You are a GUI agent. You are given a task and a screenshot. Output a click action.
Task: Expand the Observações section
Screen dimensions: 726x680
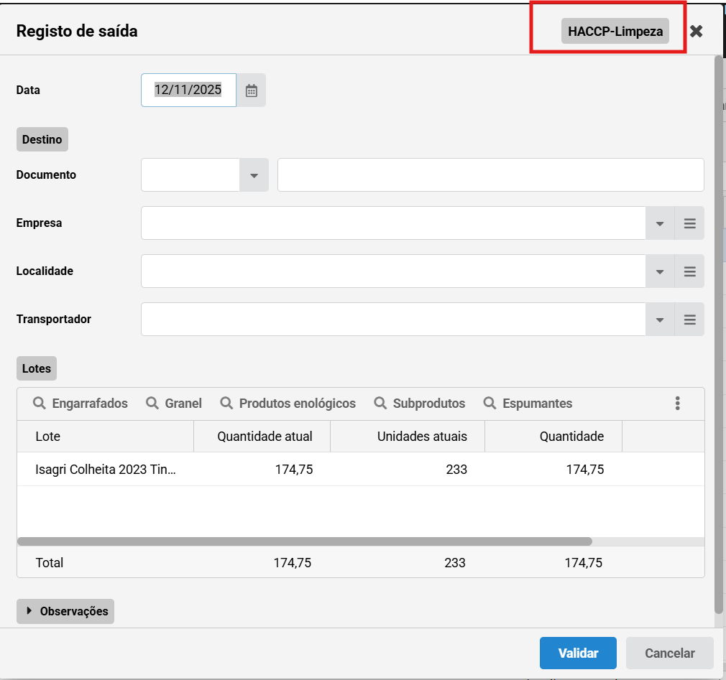65,612
